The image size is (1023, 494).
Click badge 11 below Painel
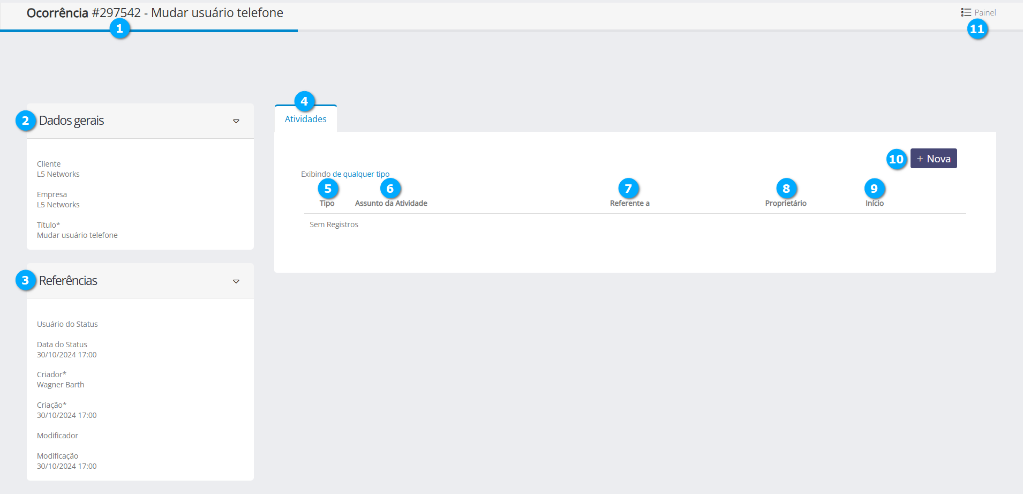[x=977, y=29]
